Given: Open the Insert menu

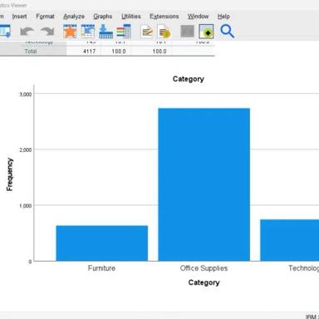Looking at the screenshot, I should pyautogui.click(x=19, y=17).
